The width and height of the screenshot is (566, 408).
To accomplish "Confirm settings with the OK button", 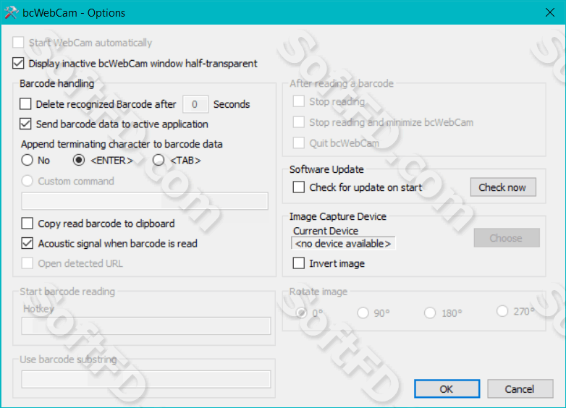I will (447, 389).
